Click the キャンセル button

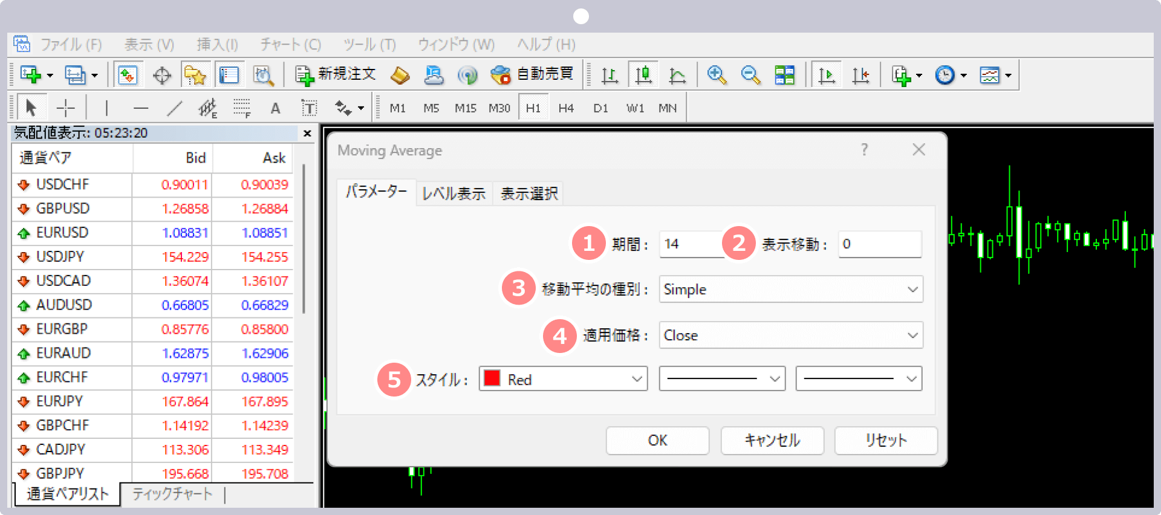click(772, 441)
